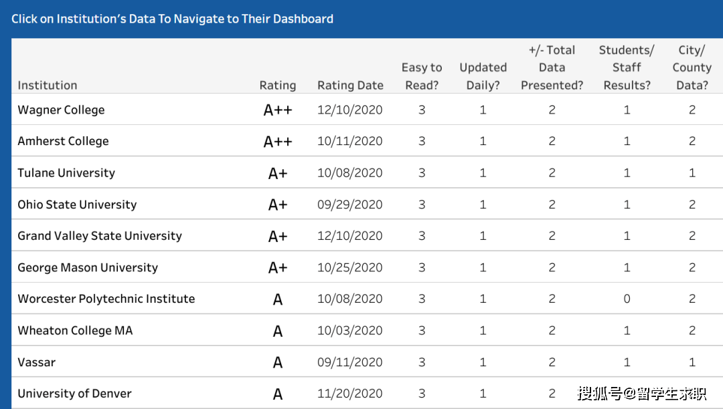Select Vassar's Easy to Read value 3
Image resolution: width=723 pixels, height=409 pixels.
tap(422, 362)
